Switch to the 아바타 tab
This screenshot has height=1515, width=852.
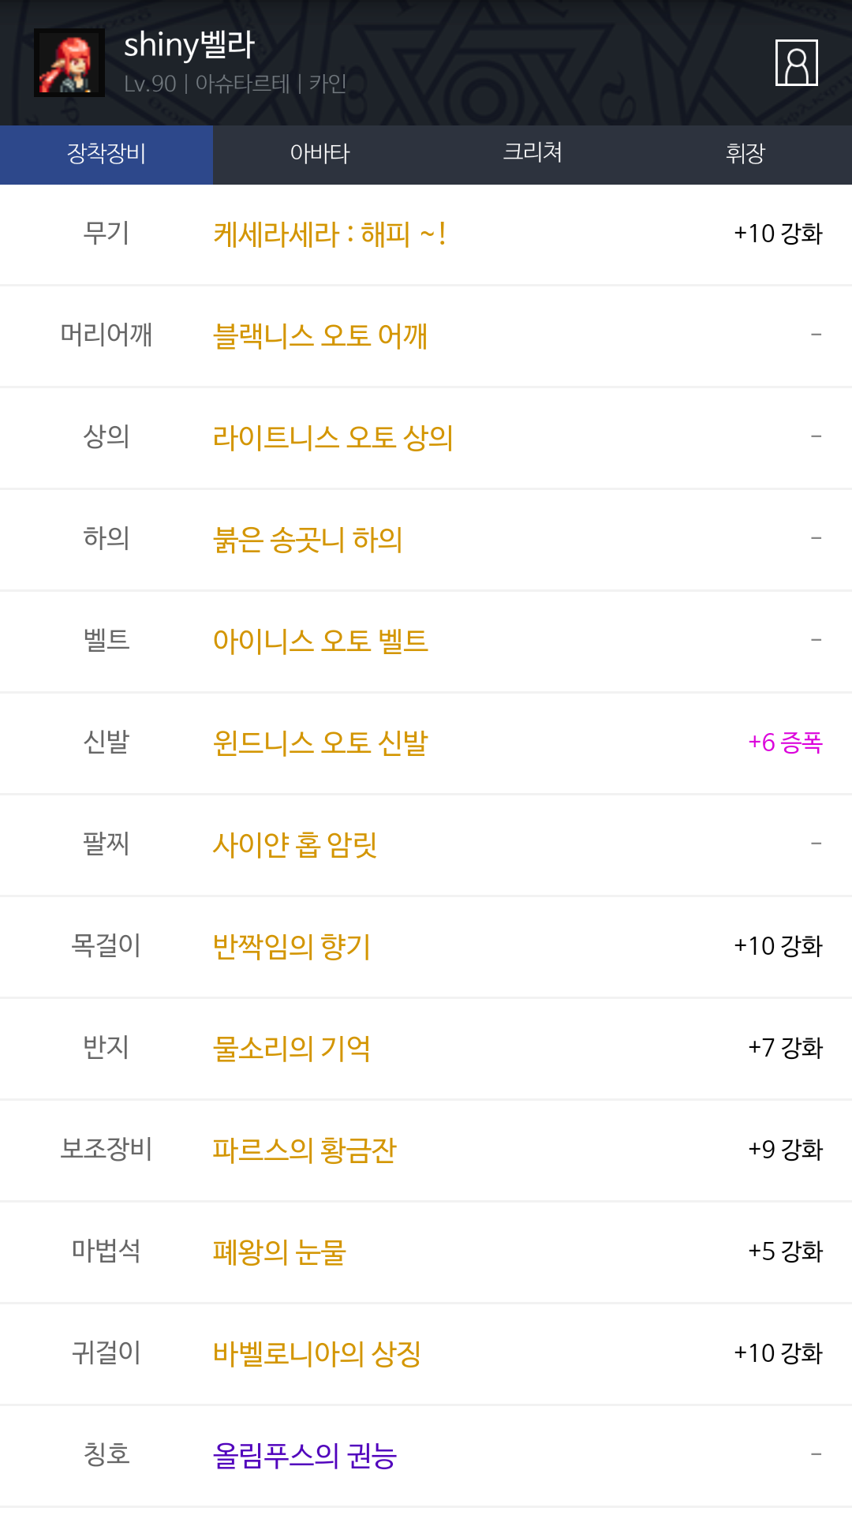pos(319,154)
